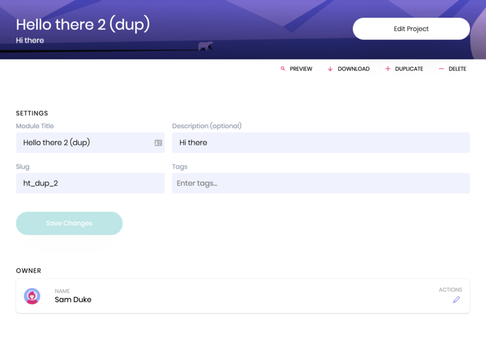Click the Save Changes button
This screenshot has height=340, width=486.
(69, 223)
